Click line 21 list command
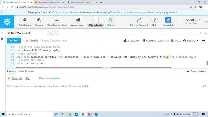 (x=38, y=50)
